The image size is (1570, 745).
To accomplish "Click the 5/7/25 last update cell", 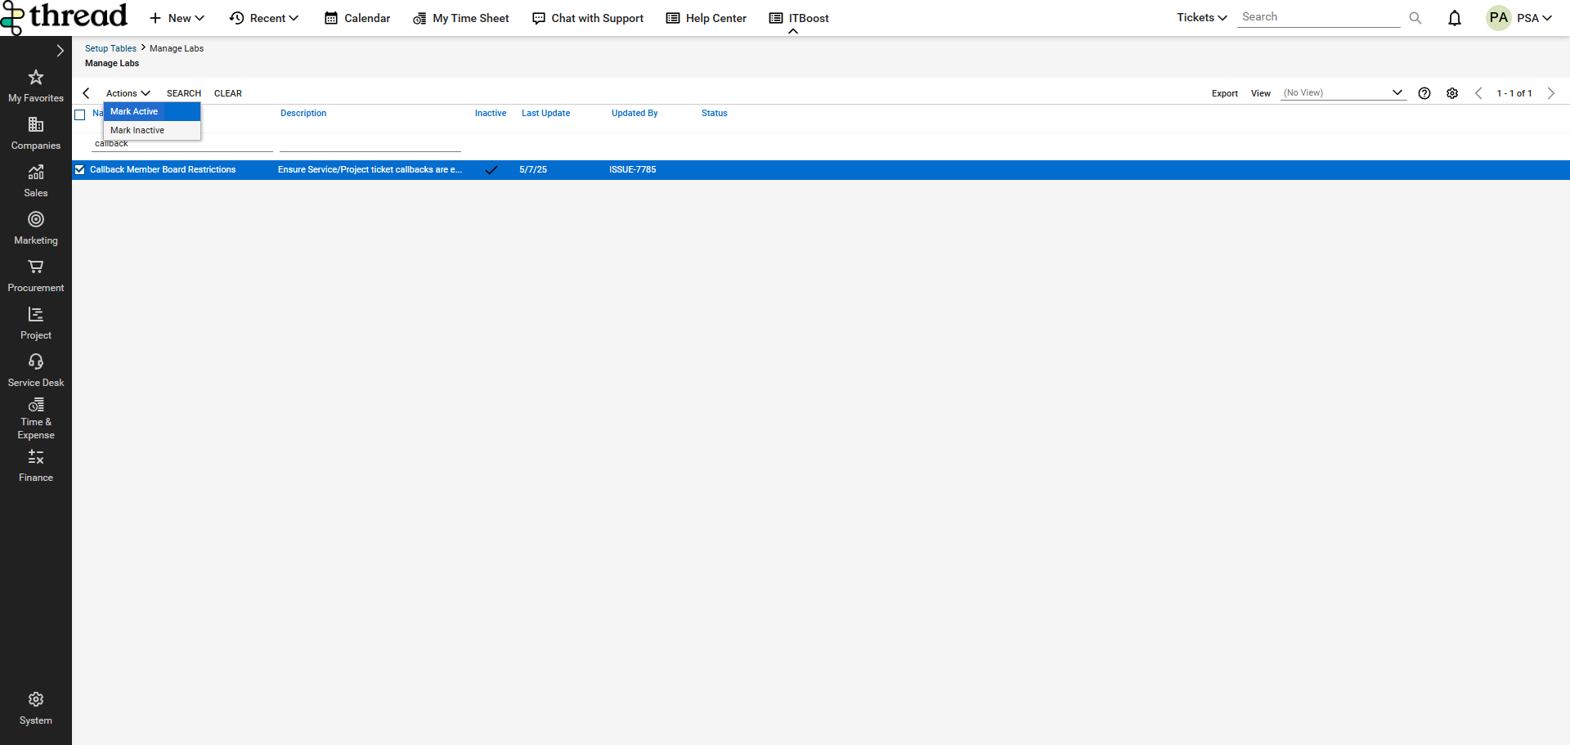I will [x=533, y=170].
